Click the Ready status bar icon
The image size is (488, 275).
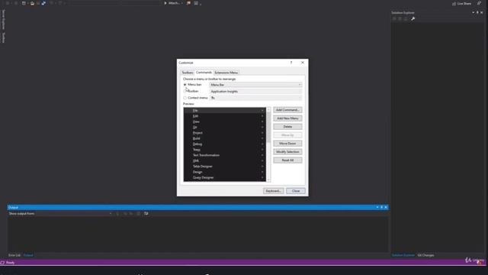[x=2, y=263]
